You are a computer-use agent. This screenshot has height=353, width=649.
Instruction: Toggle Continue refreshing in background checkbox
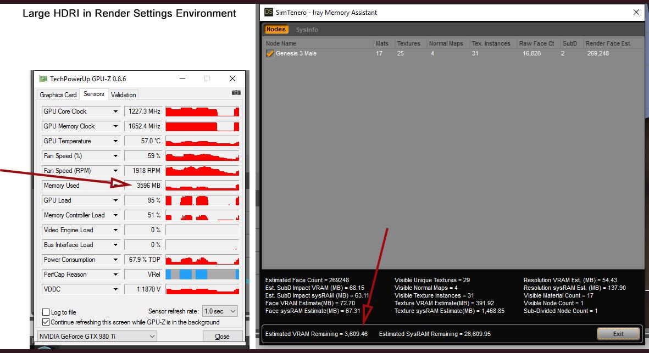tap(46, 322)
